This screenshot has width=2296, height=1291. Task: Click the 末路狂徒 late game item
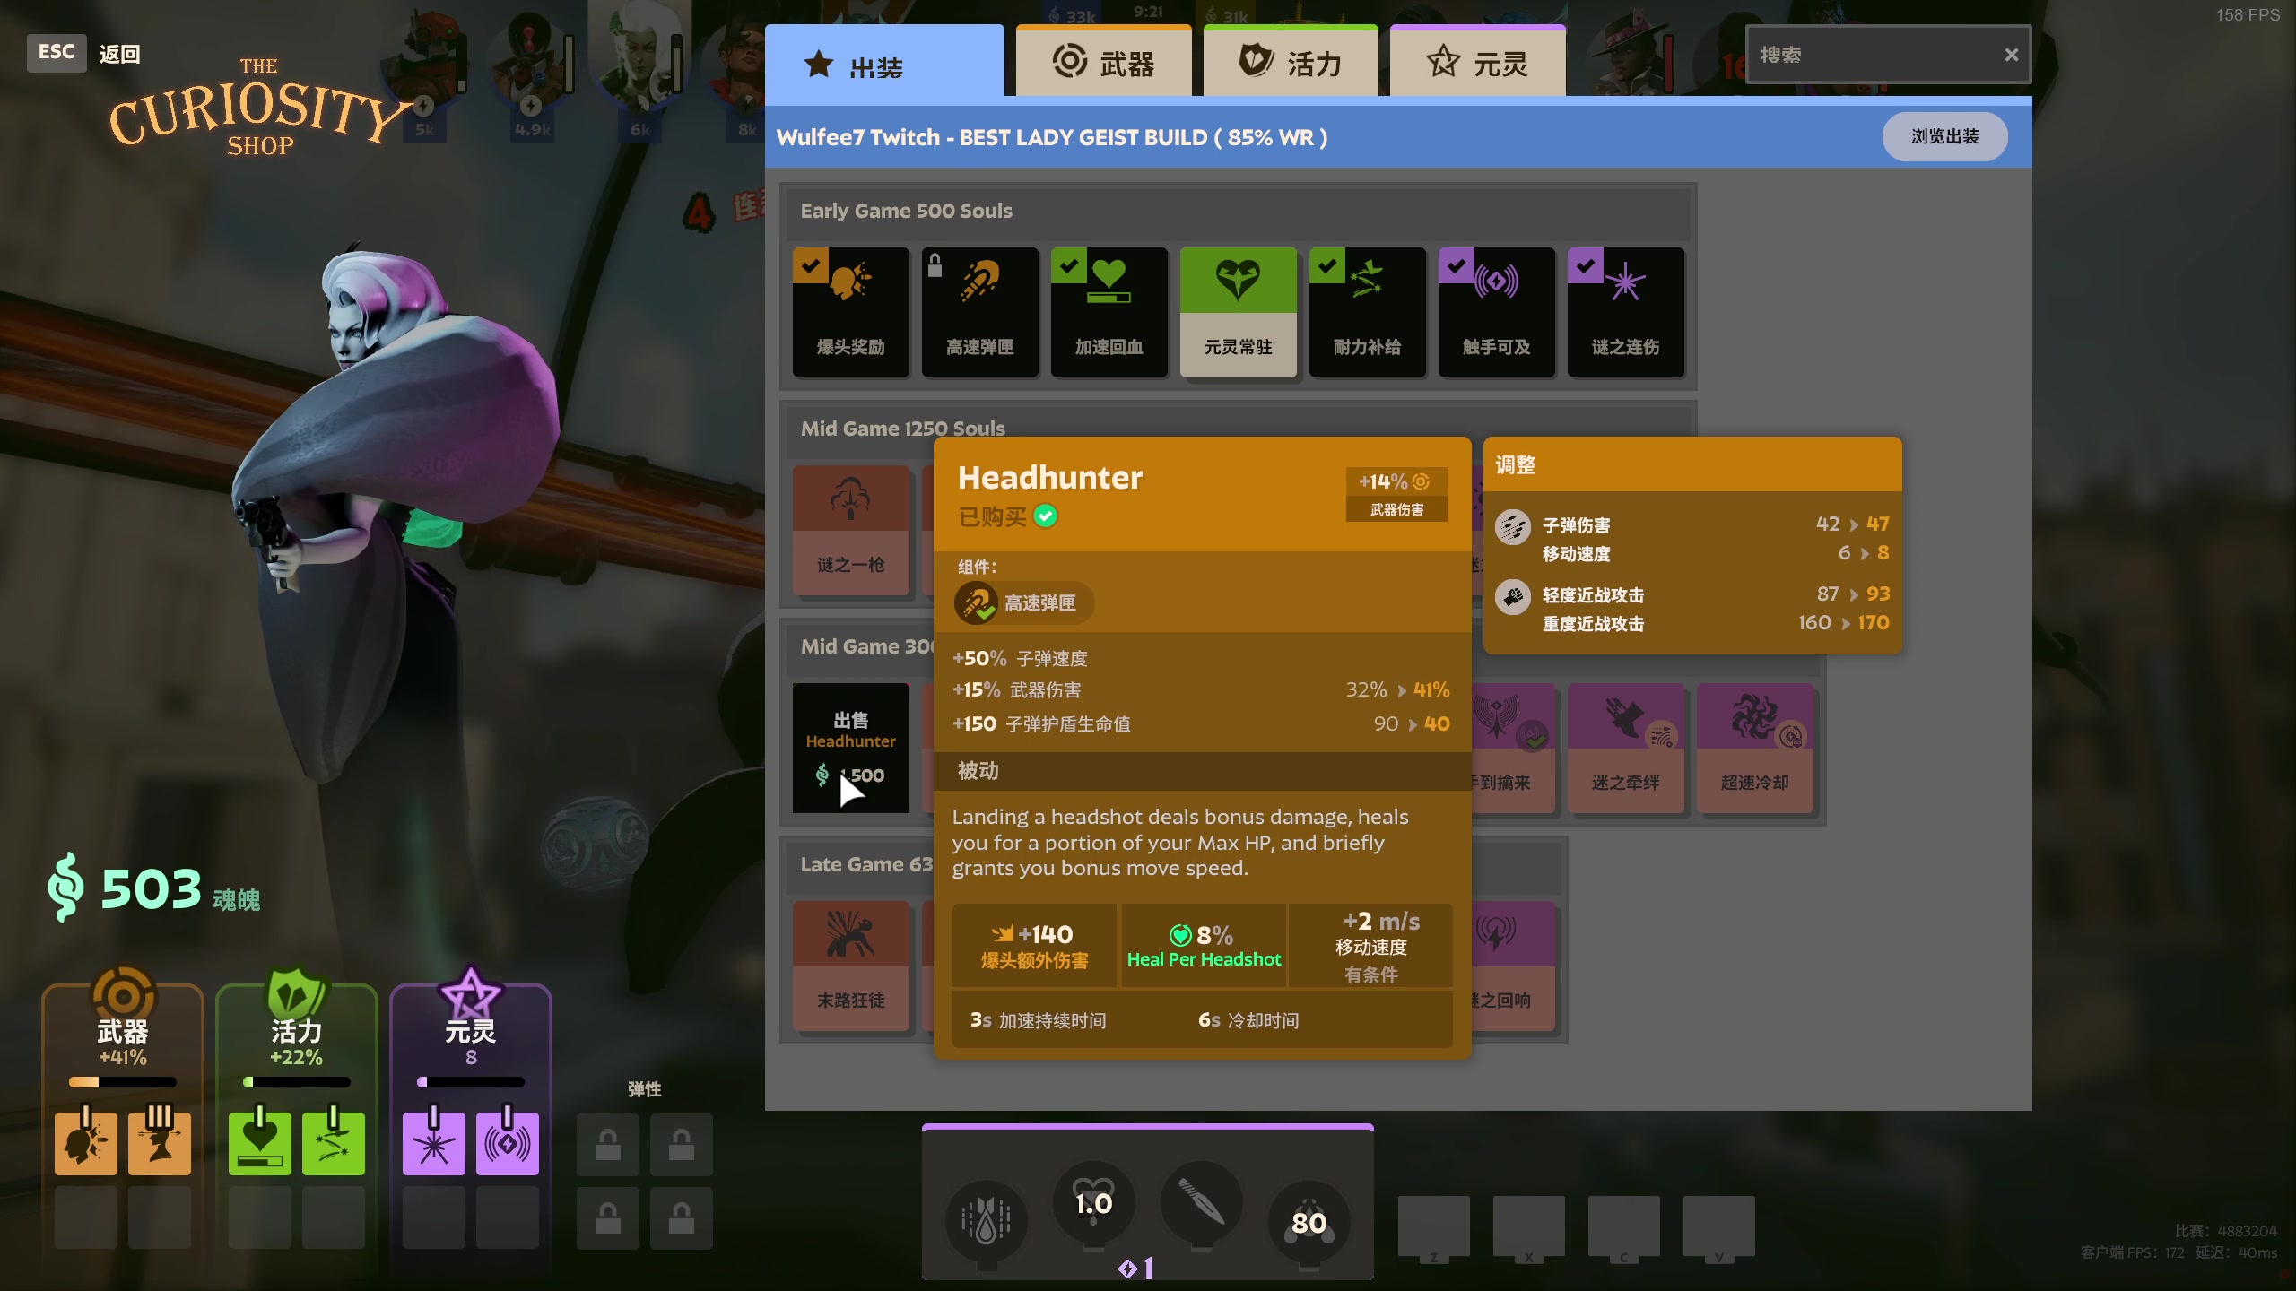pyautogui.click(x=850, y=966)
